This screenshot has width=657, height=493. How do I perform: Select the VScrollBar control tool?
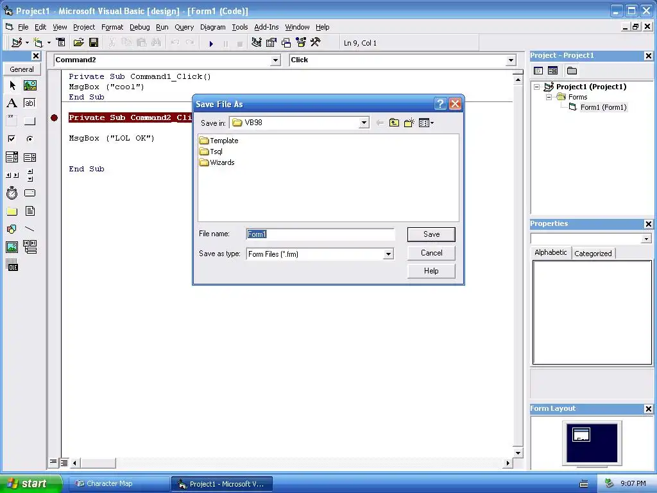pos(30,175)
